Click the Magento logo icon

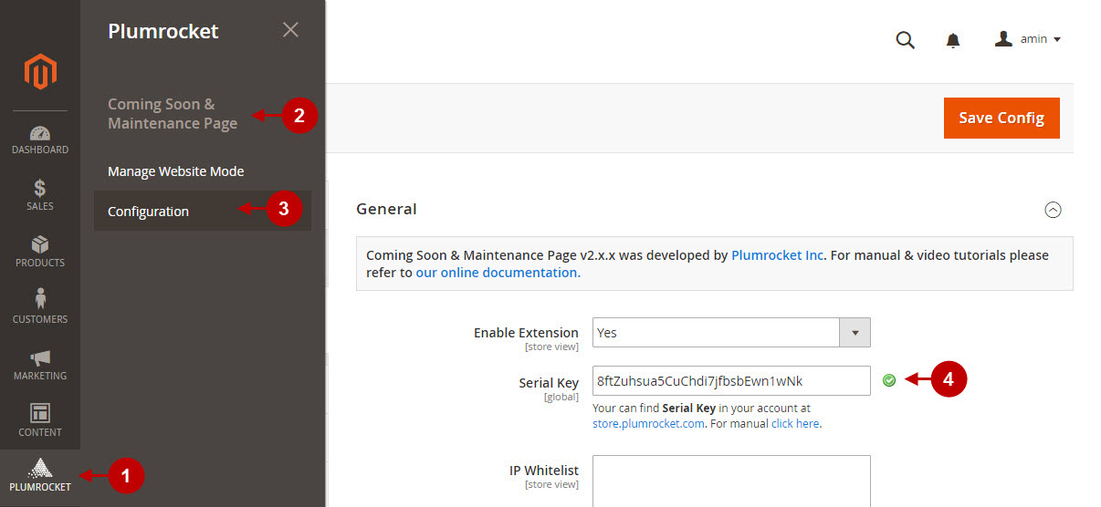click(40, 71)
